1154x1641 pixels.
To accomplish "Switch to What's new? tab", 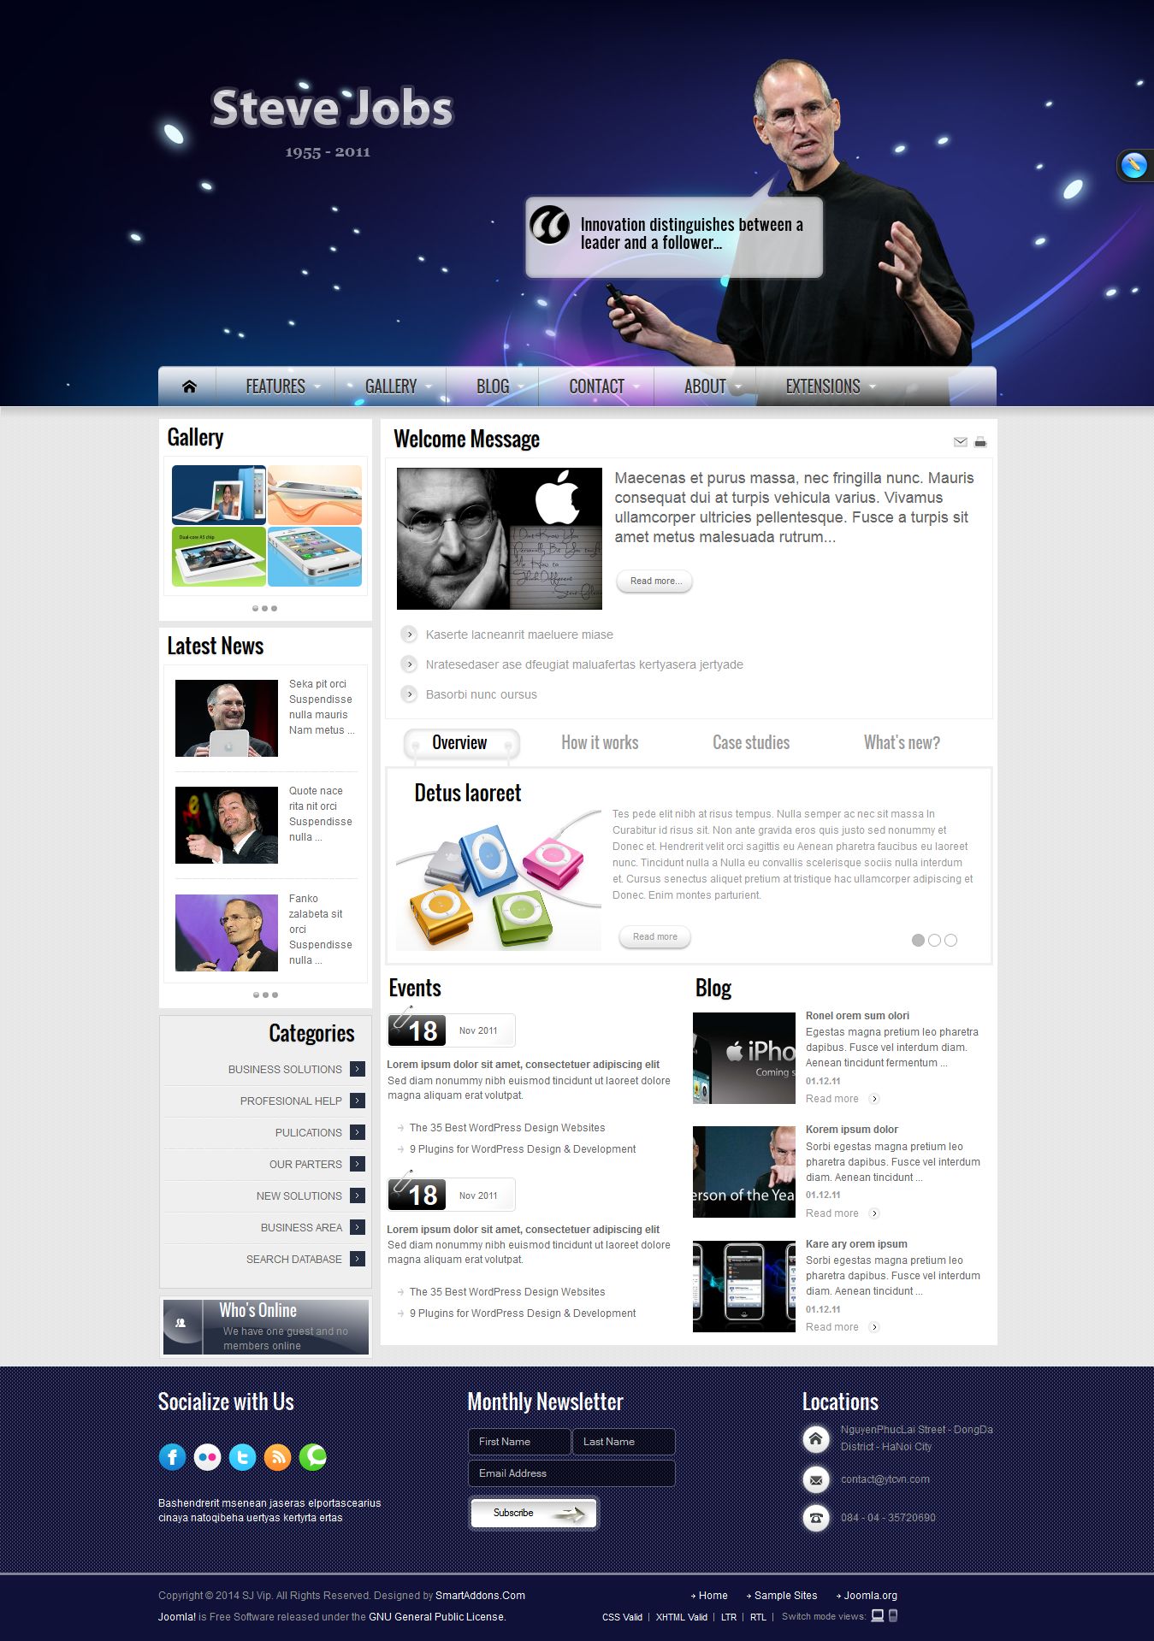I will (902, 742).
